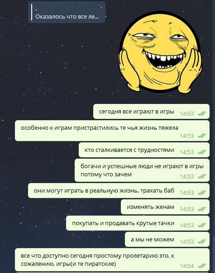Click read checkmarks on 'реальную жизнь' message
215x273 pixels.
(202, 193)
